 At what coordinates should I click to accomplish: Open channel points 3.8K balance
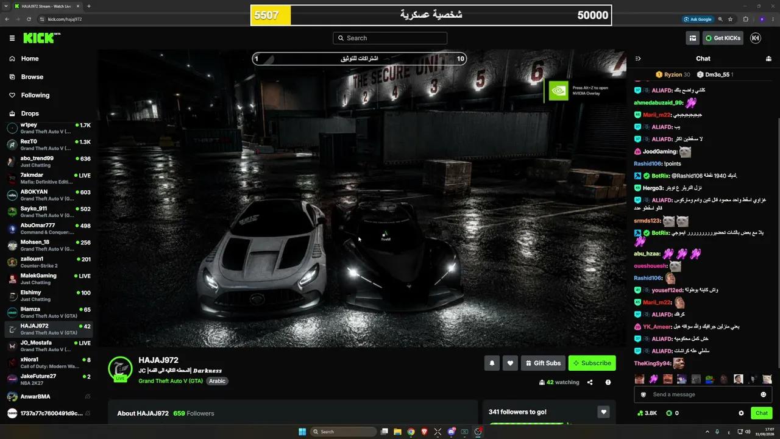(647, 413)
